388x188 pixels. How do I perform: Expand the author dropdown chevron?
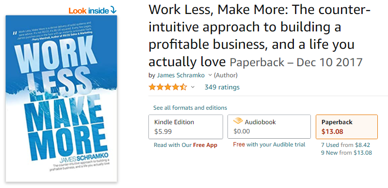[210, 75]
